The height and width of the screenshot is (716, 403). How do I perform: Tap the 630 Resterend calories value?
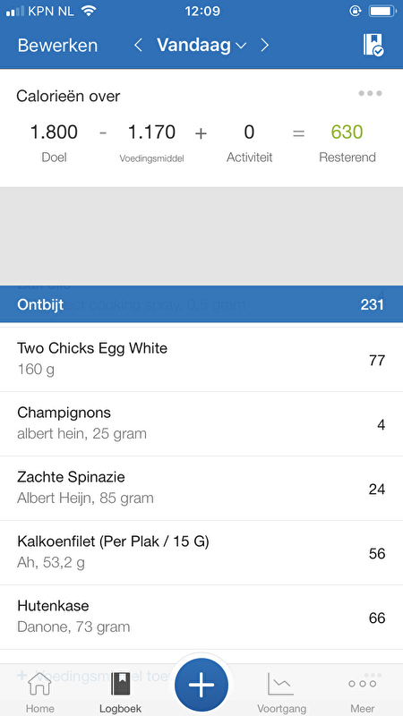tap(347, 132)
